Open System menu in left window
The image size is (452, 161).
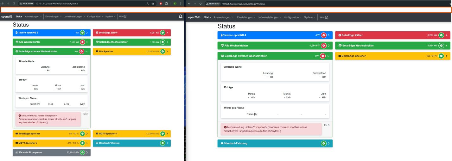tap(110, 16)
